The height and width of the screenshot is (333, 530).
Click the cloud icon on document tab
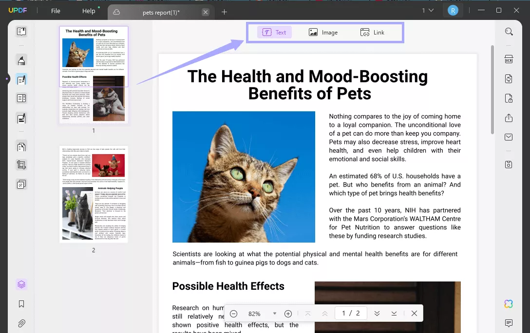(x=116, y=12)
